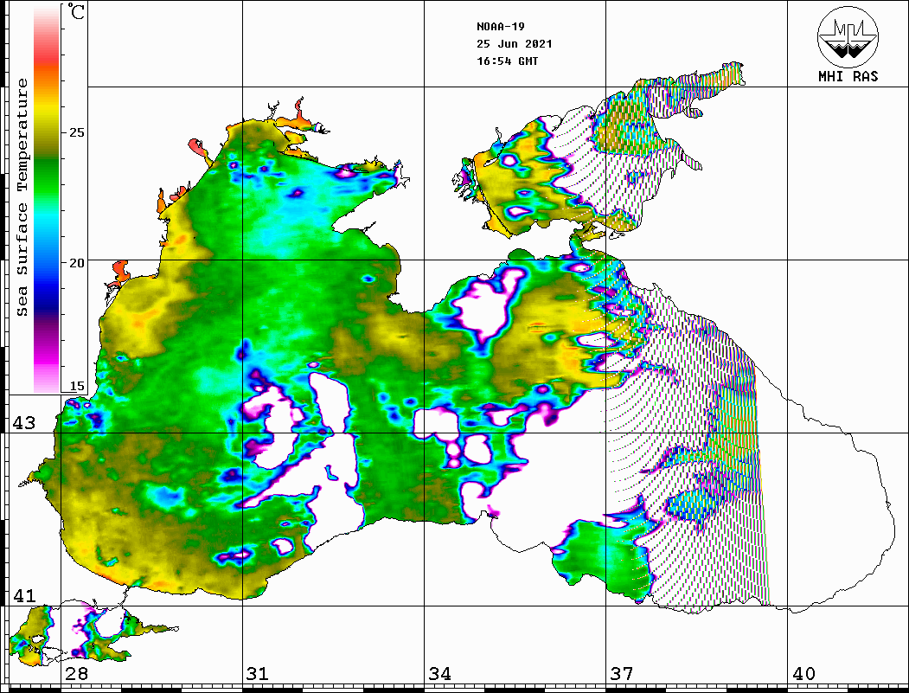The width and height of the screenshot is (909, 693).
Task: Click the '°C' unit label
Action: click(x=75, y=11)
